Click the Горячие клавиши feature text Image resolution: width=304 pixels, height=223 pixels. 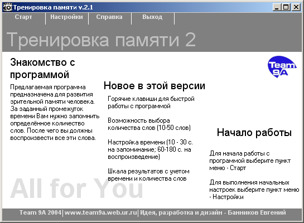point(151,102)
